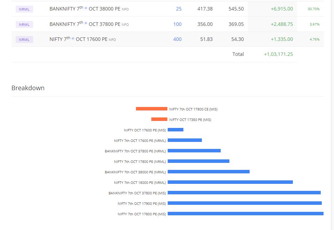Image resolution: width=334 pixels, height=230 pixels.
Task: Click chart label NIFTY 7th OCT 17800 PE (NRML)
Action: click(140, 161)
